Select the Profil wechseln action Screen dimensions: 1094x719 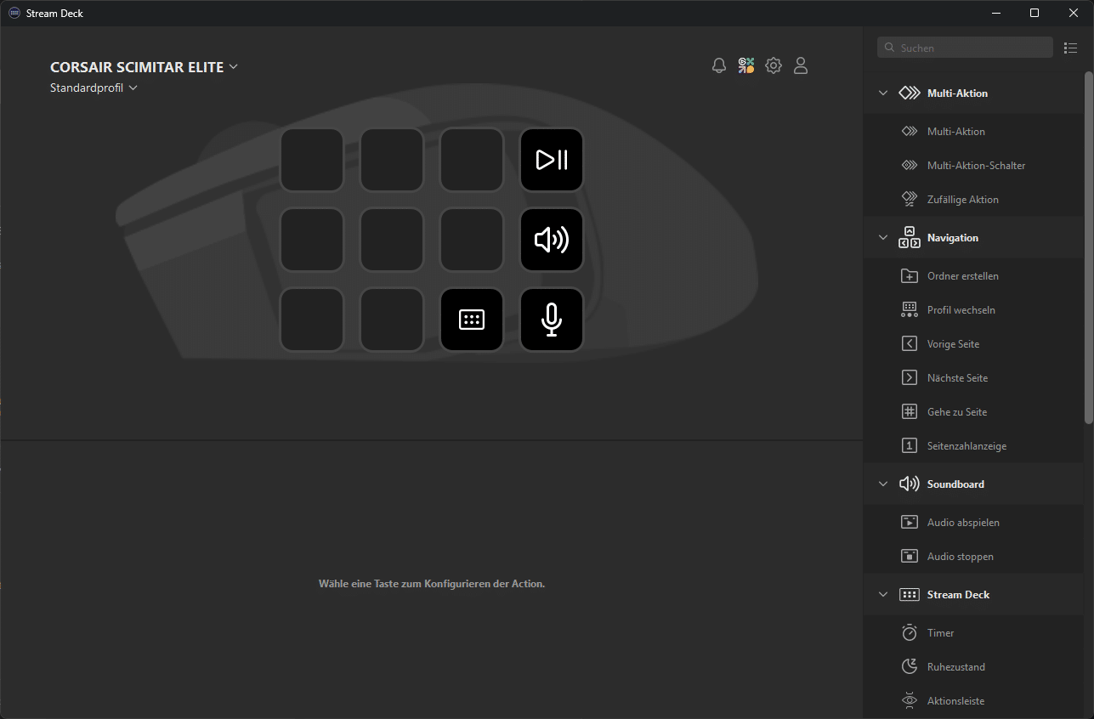pyautogui.click(x=961, y=310)
